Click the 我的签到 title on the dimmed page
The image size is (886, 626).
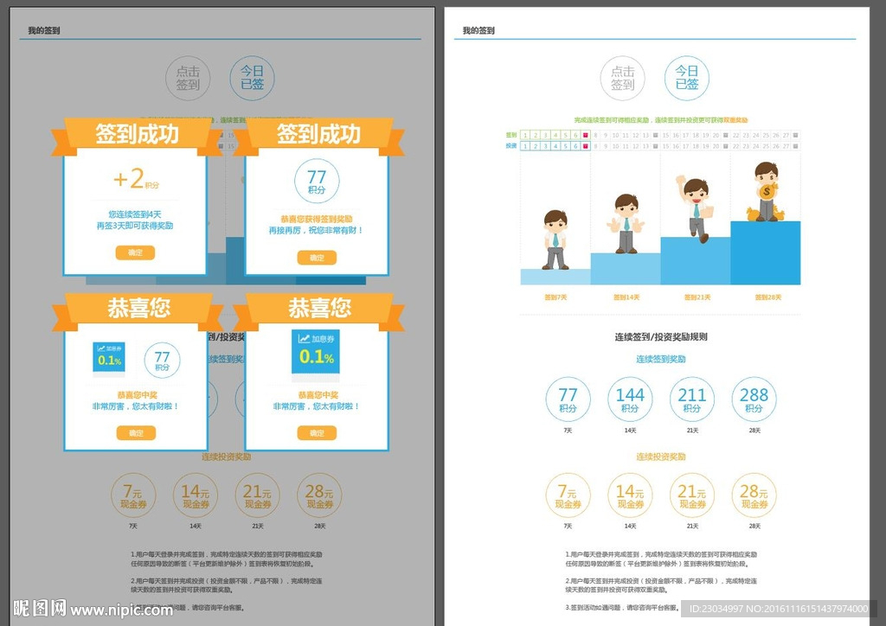(x=43, y=30)
